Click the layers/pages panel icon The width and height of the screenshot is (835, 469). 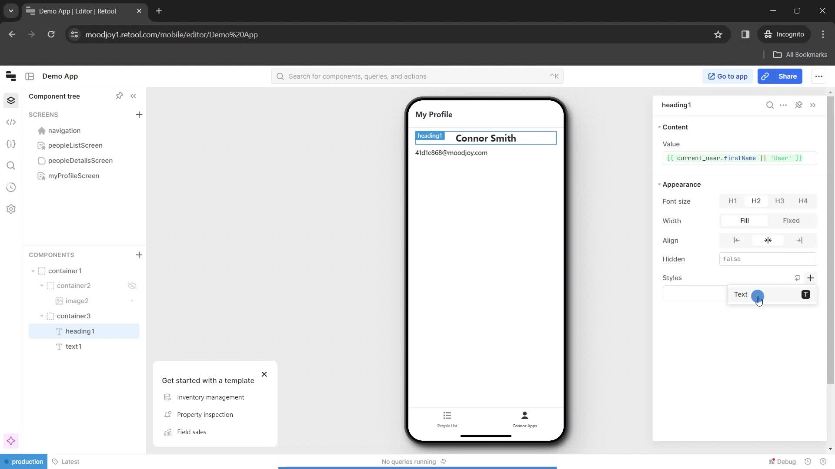click(11, 101)
